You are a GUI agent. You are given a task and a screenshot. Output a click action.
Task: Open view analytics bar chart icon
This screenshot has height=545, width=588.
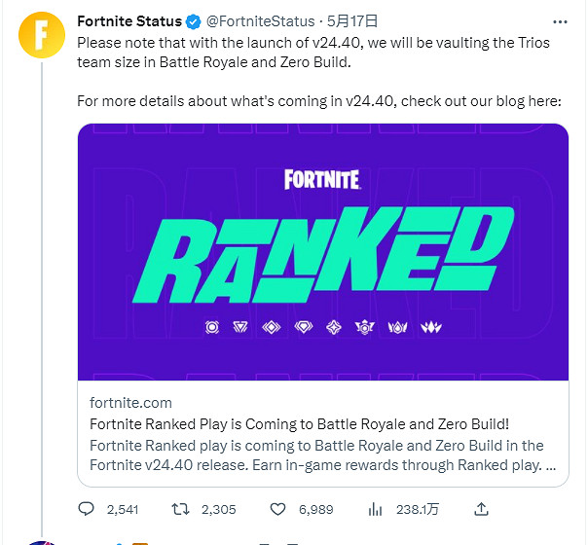pos(375,508)
